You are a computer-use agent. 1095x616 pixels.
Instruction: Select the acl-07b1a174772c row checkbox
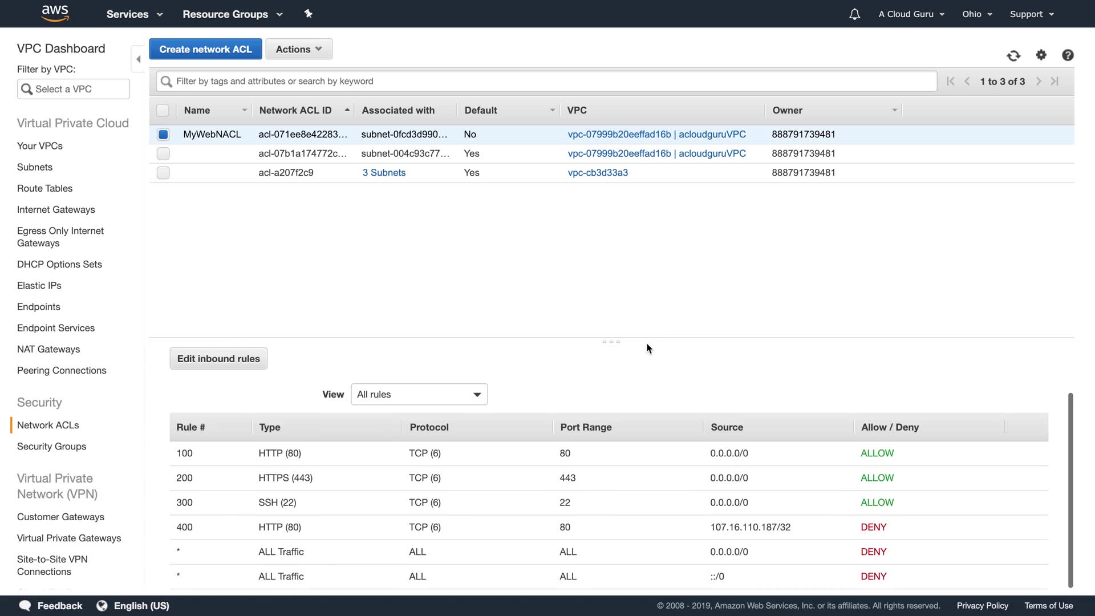(x=163, y=153)
